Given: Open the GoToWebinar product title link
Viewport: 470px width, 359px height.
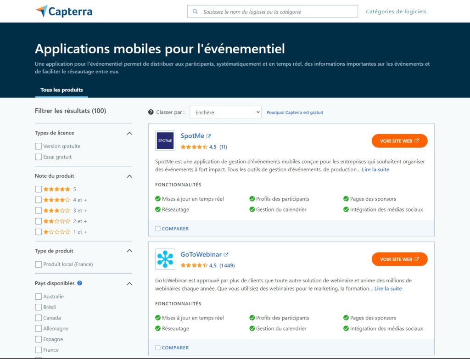Looking at the screenshot, I should (201, 254).
